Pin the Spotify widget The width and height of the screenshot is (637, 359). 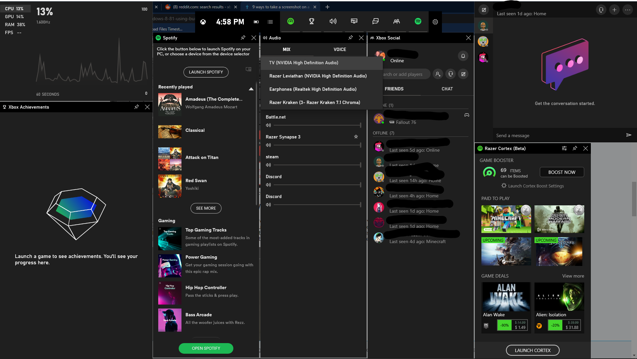click(243, 38)
